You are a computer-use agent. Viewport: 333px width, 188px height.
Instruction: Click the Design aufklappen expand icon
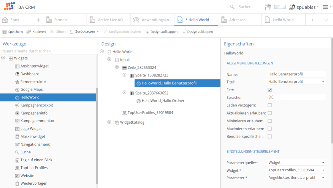click(147, 32)
